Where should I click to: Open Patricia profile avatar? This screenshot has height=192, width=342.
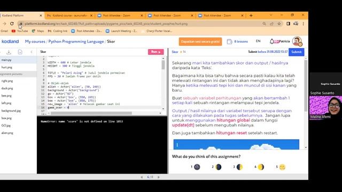click(x=297, y=41)
